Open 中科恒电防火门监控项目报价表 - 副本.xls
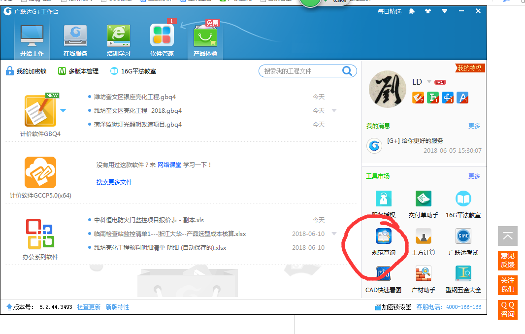 tap(149, 220)
